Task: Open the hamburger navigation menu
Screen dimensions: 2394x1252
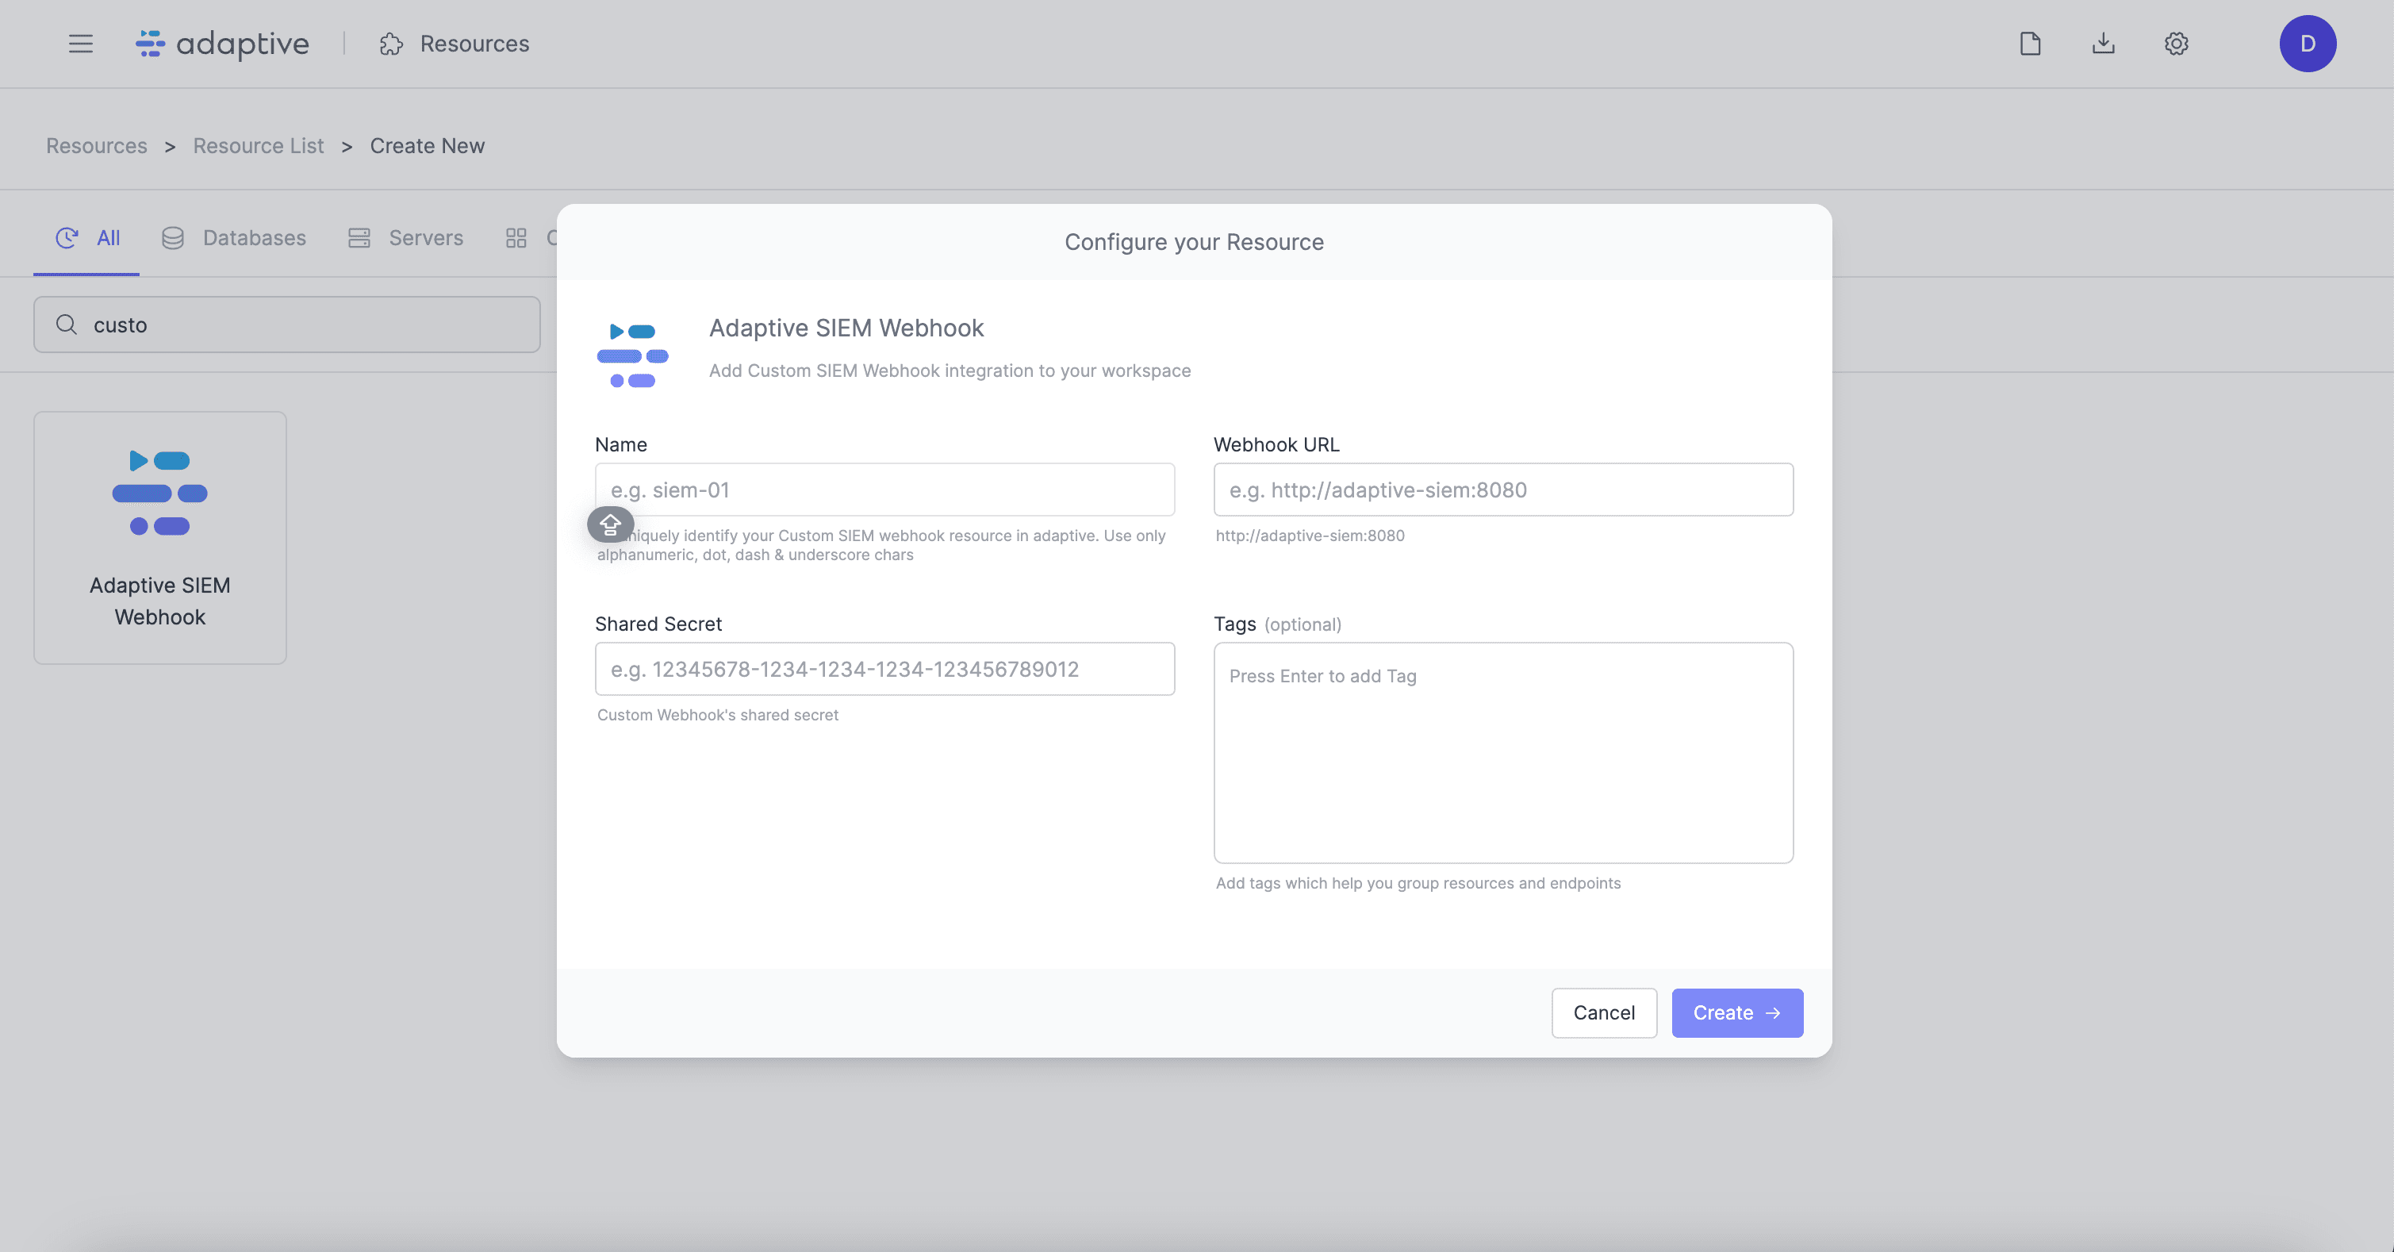Action: click(81, 44)
